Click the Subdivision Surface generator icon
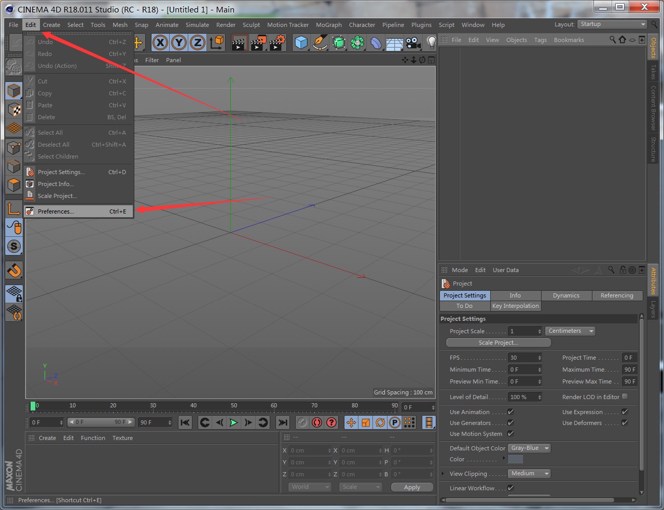This screenshot has width=664, height=510. [338, 42]
